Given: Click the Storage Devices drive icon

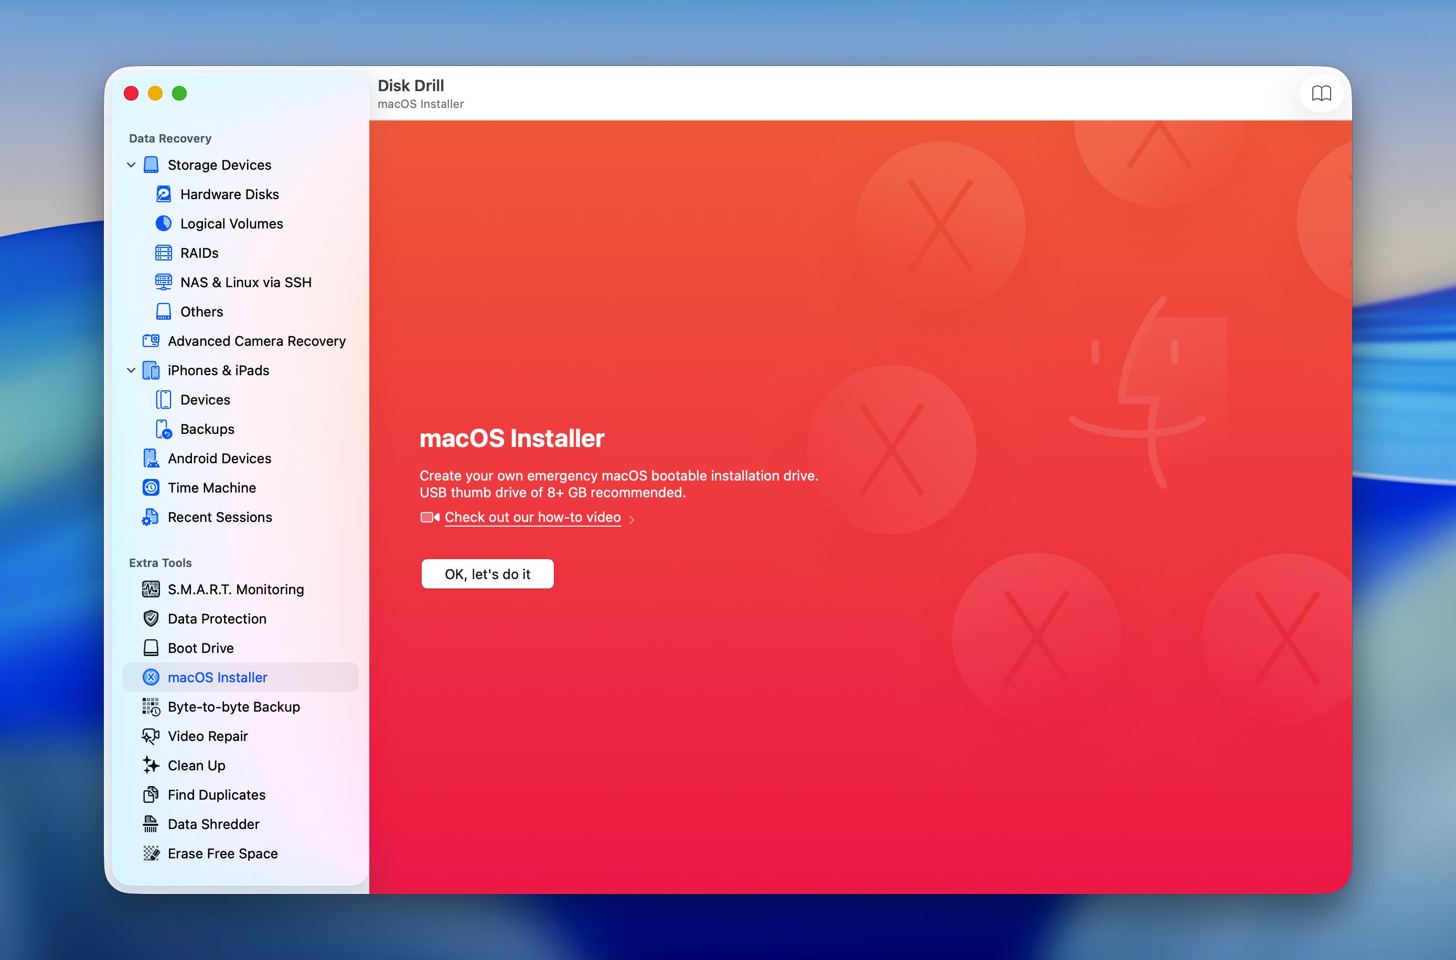Looking at the screenshot, I should coord(151,165).
